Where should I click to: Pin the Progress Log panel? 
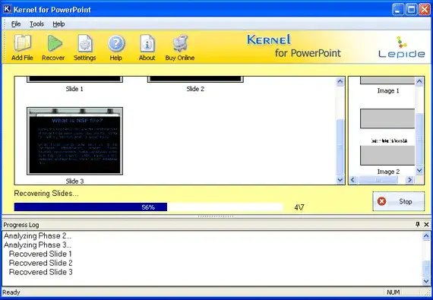pos(418,224)
